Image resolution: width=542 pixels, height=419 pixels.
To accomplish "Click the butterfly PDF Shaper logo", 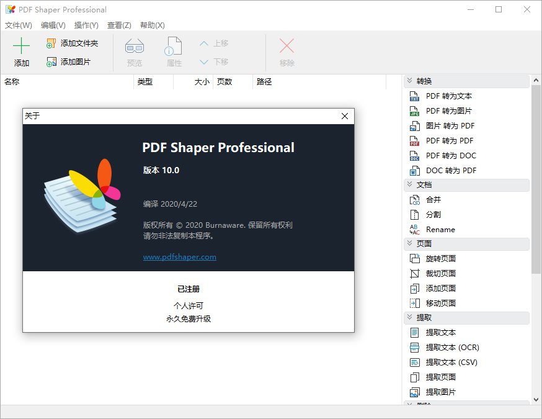I will point(82,195).
